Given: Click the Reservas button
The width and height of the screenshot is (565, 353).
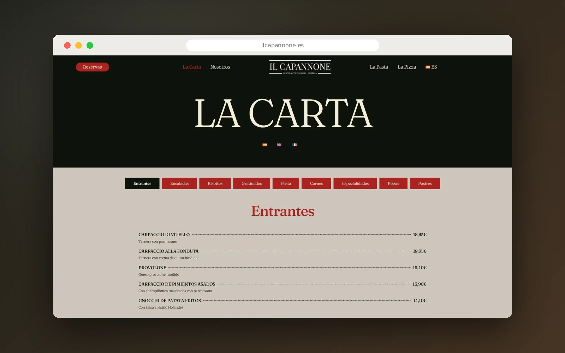Looking at the screenshot, I should 93,67.
